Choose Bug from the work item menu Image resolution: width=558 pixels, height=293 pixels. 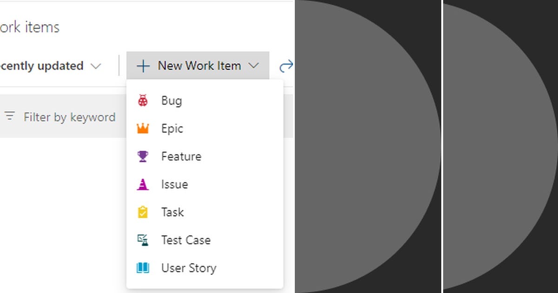pyautogui.click(x=171, y=100)
